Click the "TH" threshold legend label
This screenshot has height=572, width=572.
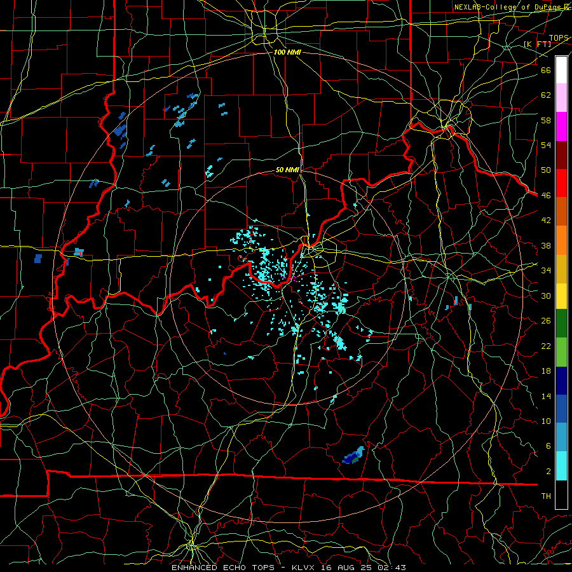pyautogui.click(x=546, y=496)
